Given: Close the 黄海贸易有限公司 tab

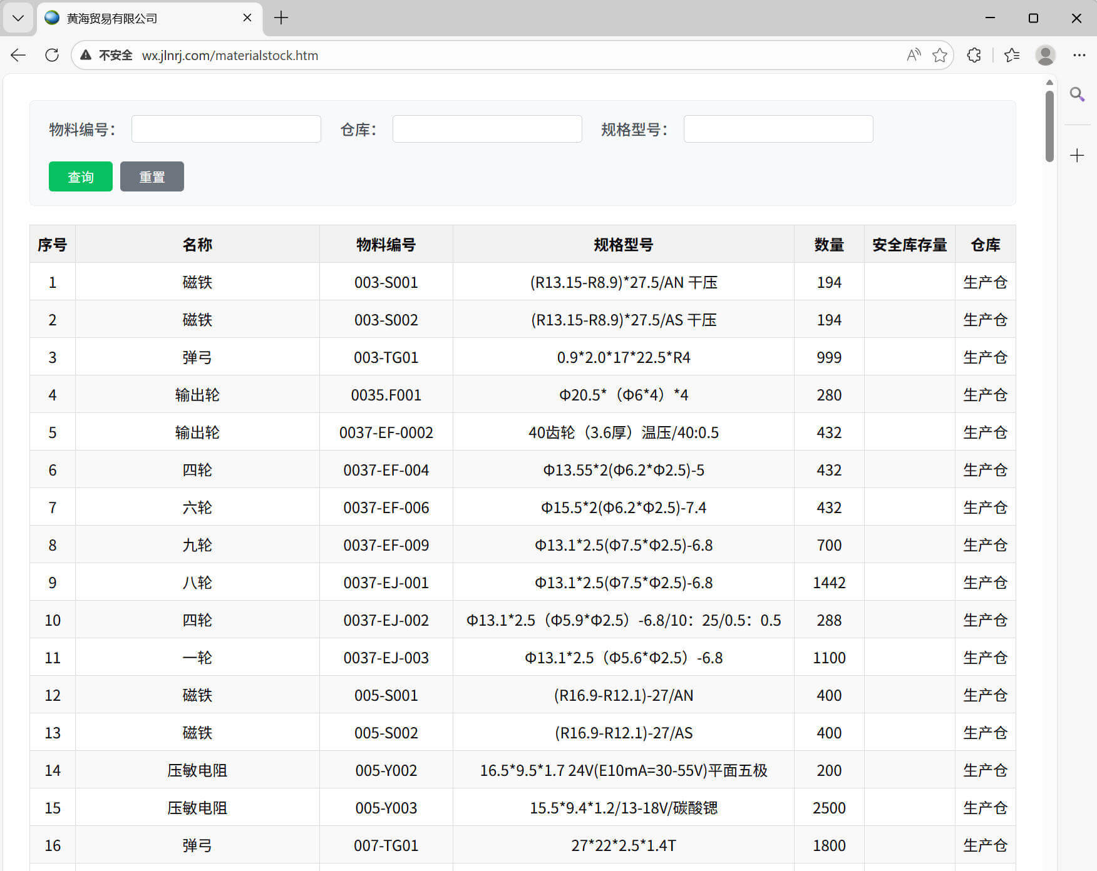Looking at the screenshot, I should click(x=247, y=18).
